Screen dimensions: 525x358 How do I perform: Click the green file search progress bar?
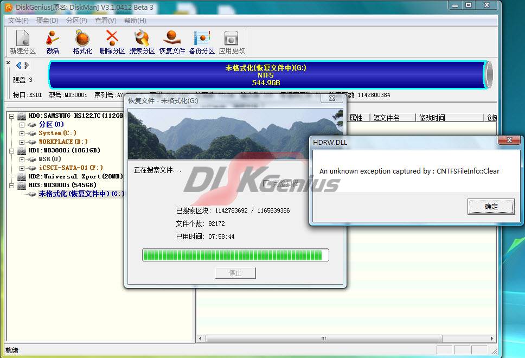coord(235,255)
